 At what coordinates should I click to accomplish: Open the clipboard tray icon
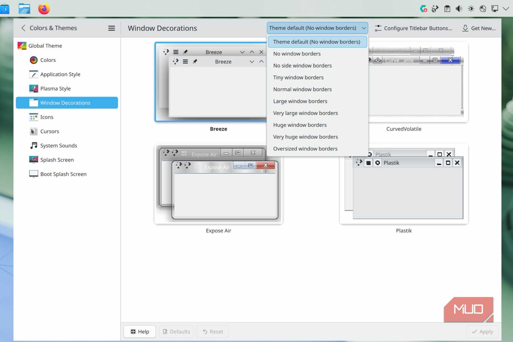447,9
